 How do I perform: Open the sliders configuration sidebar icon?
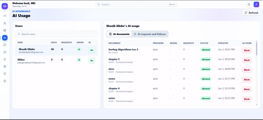tap(5, 74)
